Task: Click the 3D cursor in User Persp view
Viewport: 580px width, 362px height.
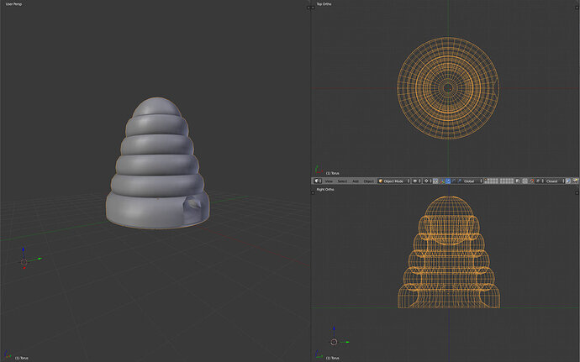Action: [24, 262]
